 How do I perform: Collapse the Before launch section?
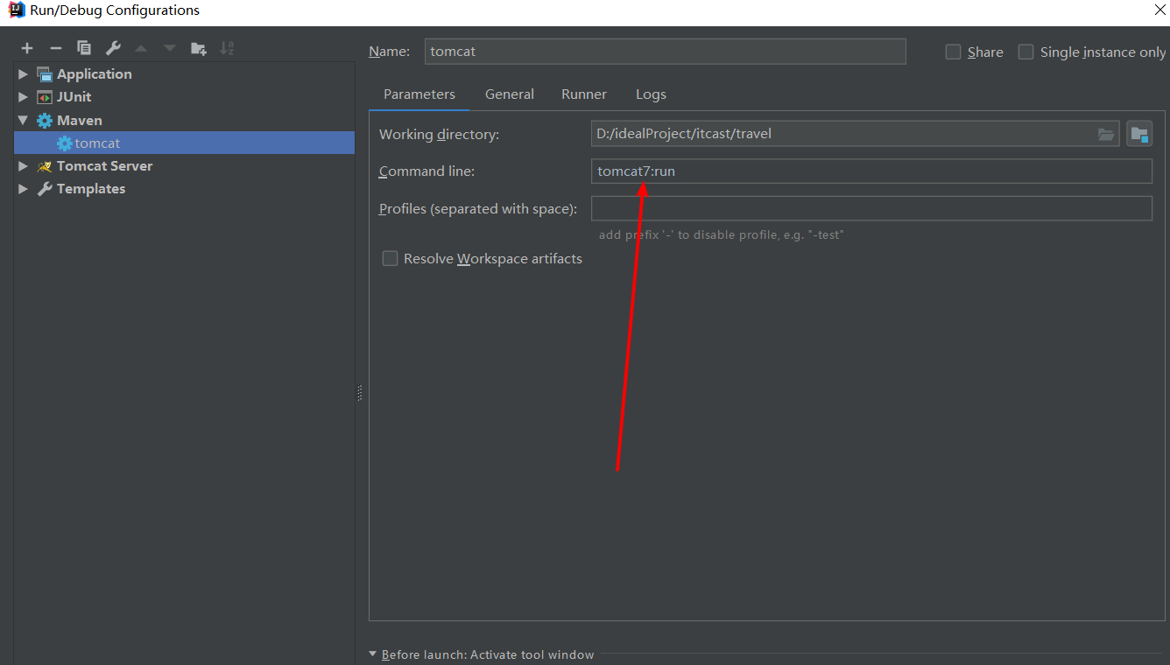pyautogui.click(x=373, y=654)
